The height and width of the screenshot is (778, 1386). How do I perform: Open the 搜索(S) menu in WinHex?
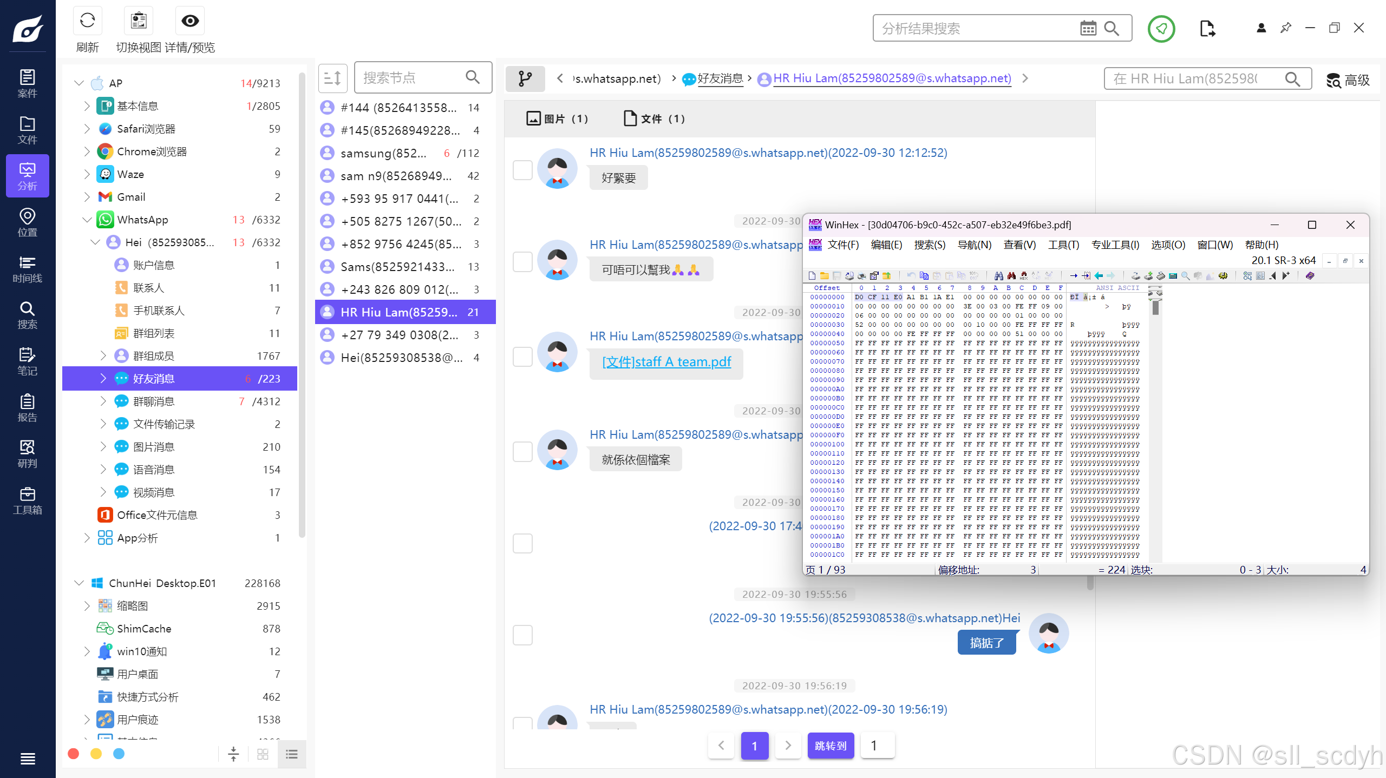pos(929,245)
